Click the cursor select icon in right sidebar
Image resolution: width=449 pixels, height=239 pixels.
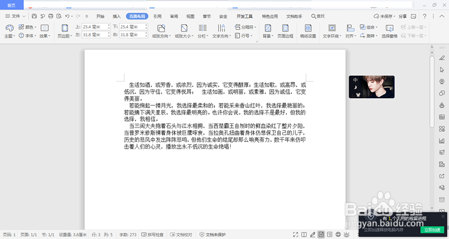(x=442, y=70)
